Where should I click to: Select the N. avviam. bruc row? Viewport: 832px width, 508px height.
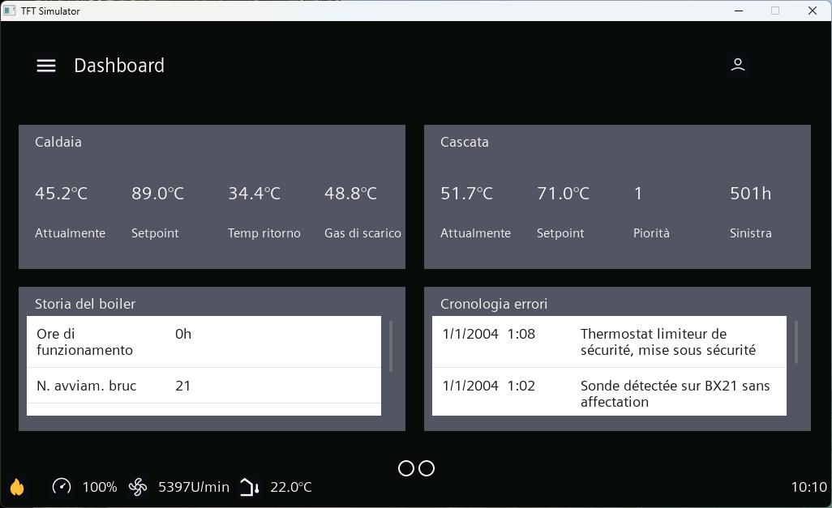[204, 386]
